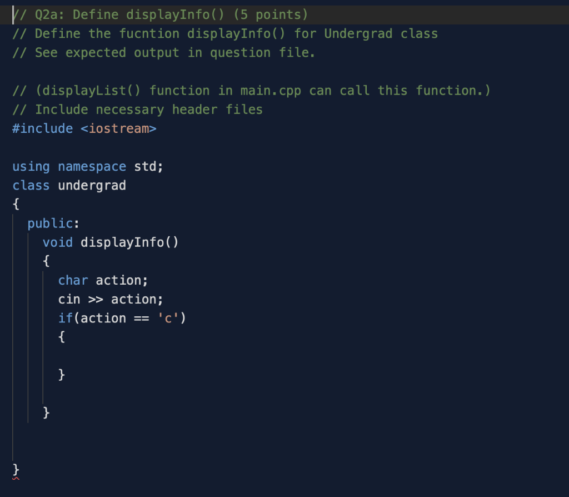Viewport: 569px width, 497px height.
Task: Click the 'cin' input statement
Action: pos(111,299)
